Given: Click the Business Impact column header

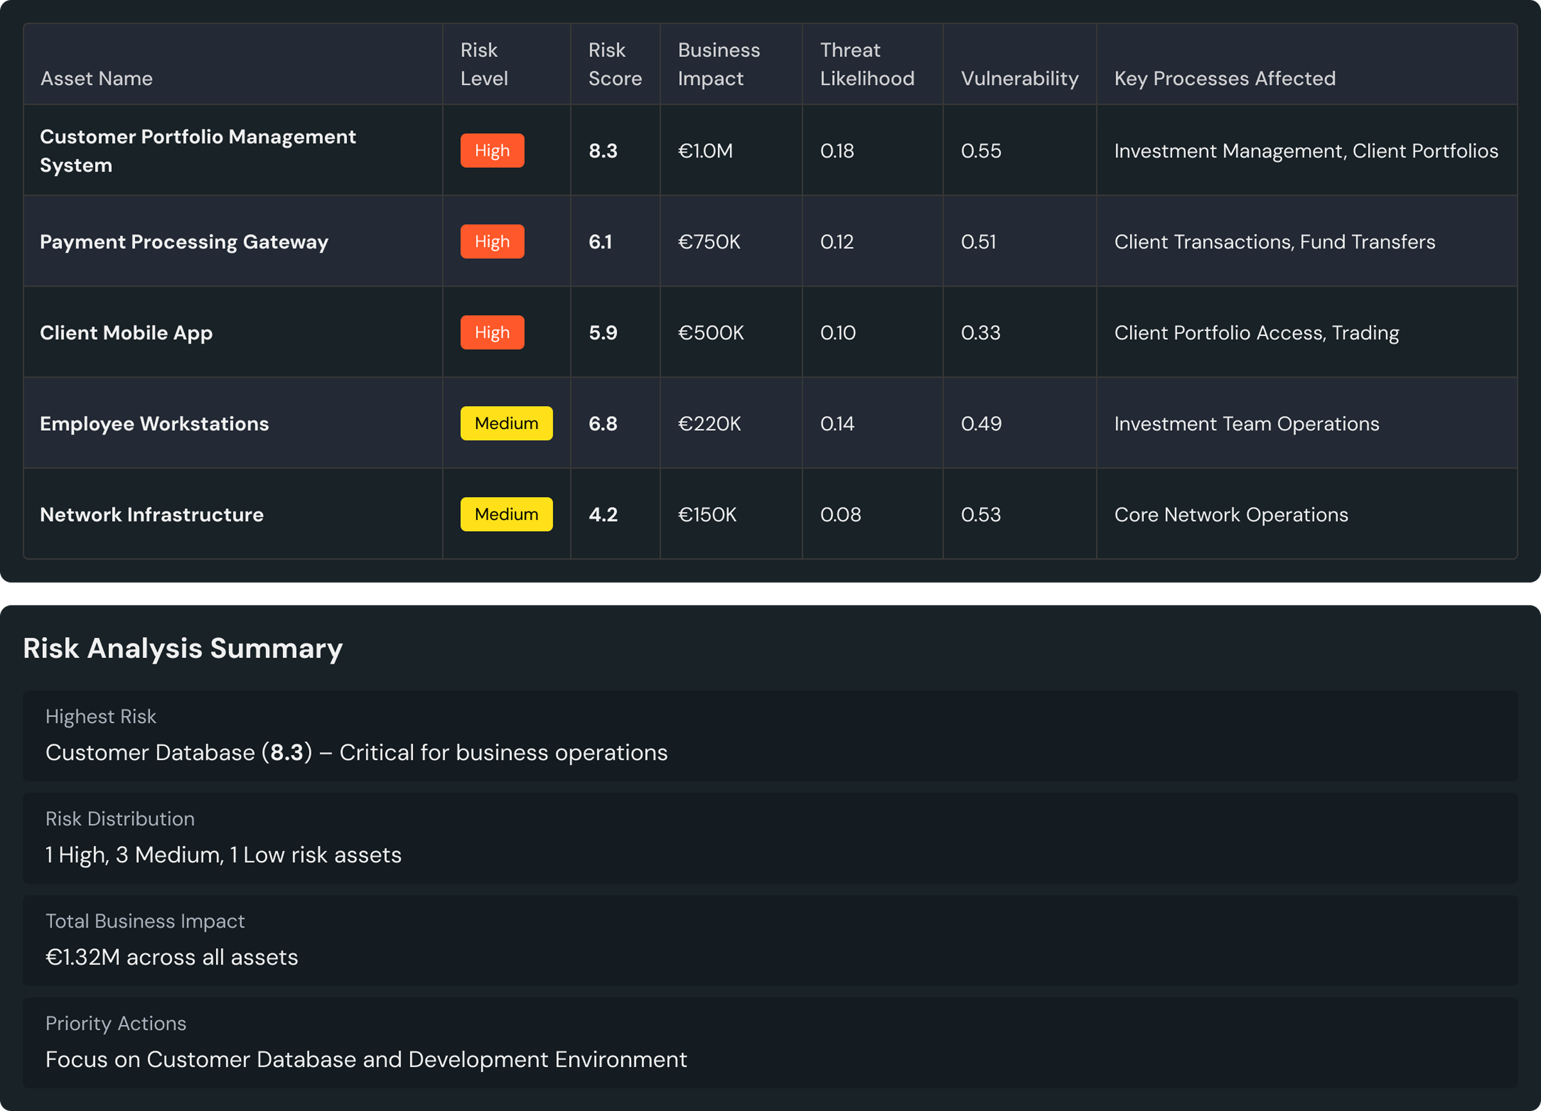Looking at the screenshot, I should pyautogui.click(x=718, y=65).
